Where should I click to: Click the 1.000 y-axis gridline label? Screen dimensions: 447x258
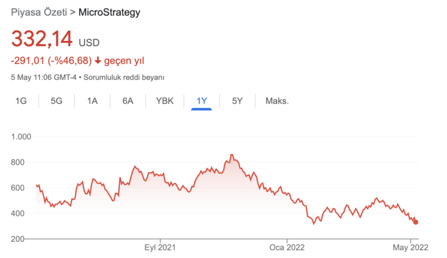click(21, 137)
